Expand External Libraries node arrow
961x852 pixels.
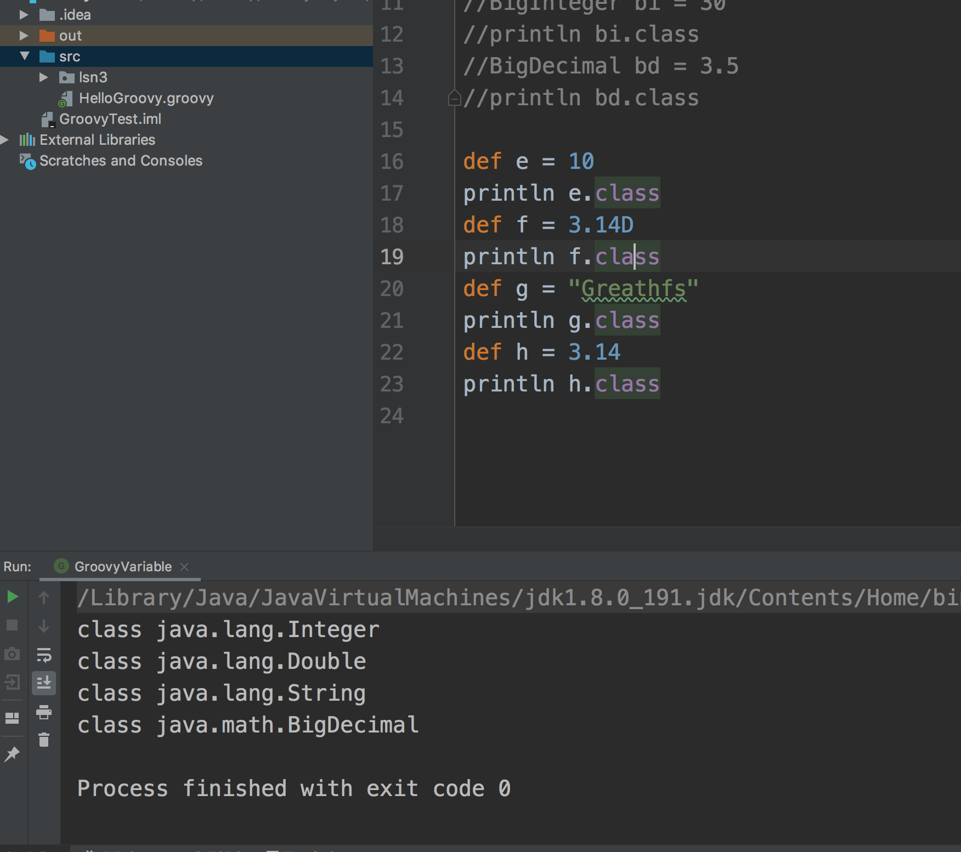(x=4, y=140)
